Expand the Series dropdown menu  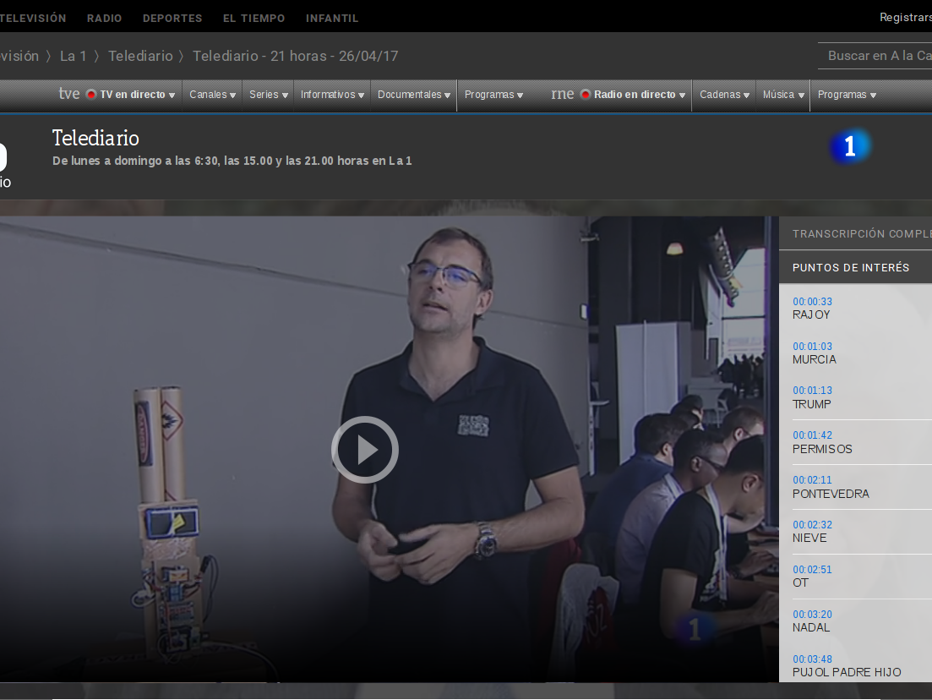pyautogui.click(x=269, y=95)
